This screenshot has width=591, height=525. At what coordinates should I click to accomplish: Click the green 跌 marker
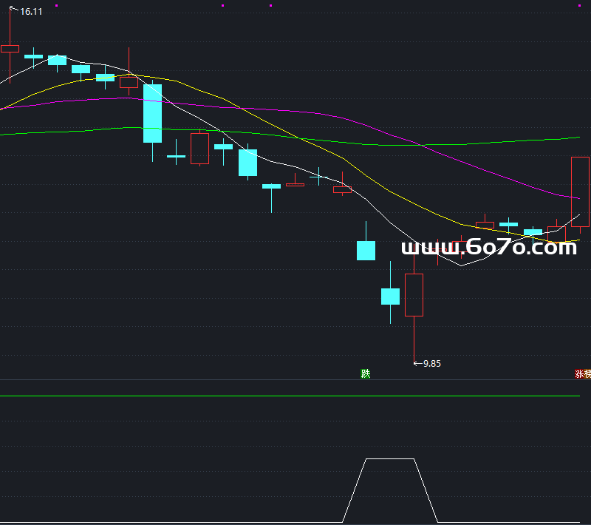click(365, 374)
